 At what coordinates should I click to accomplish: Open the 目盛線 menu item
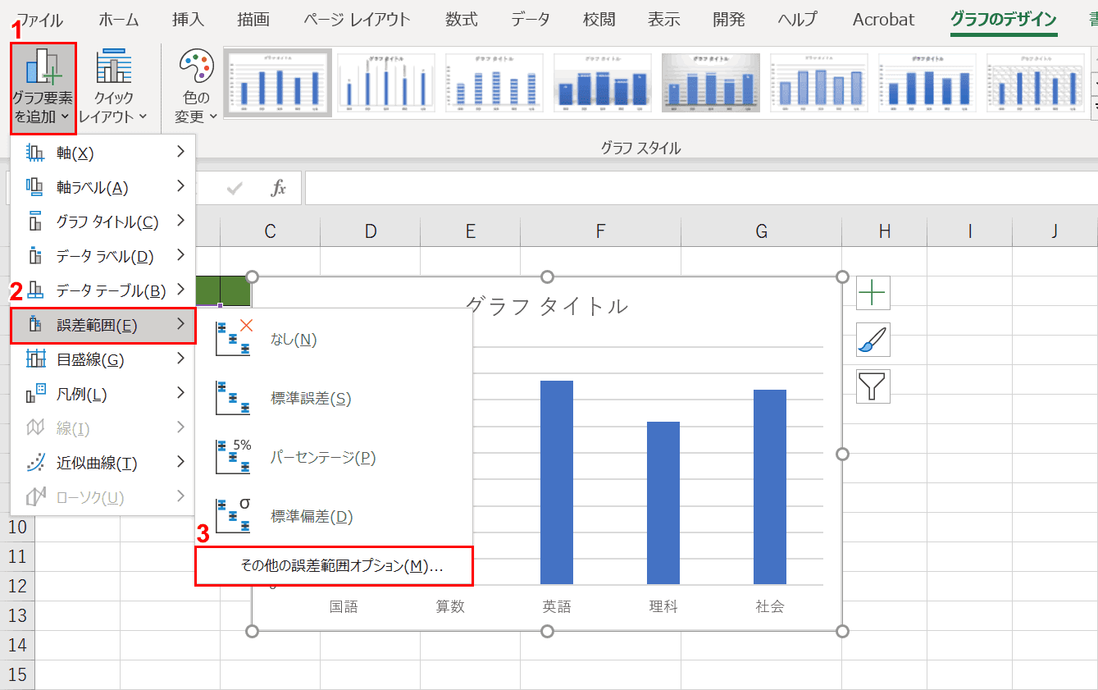click(103, 359)
